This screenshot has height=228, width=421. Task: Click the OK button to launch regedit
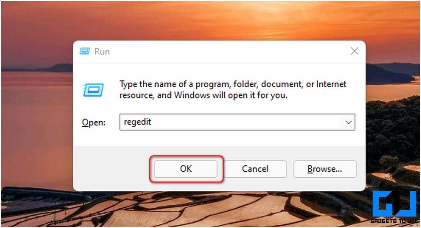coord(186,169)
